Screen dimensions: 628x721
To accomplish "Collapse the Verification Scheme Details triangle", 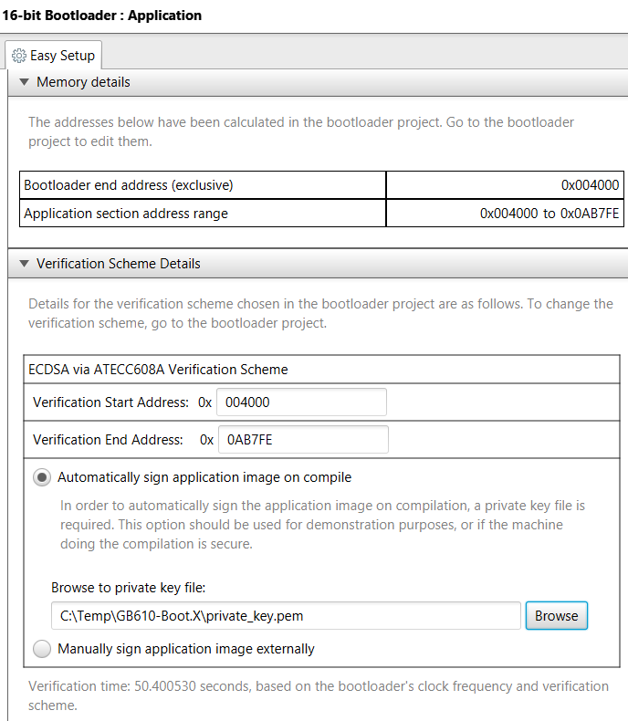I will point(24,263).
